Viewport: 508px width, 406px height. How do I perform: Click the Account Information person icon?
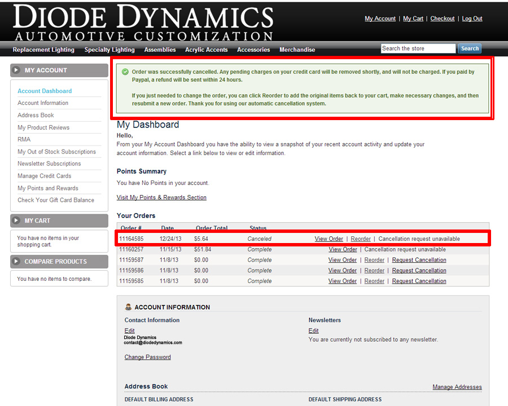[x=128, y=307]
